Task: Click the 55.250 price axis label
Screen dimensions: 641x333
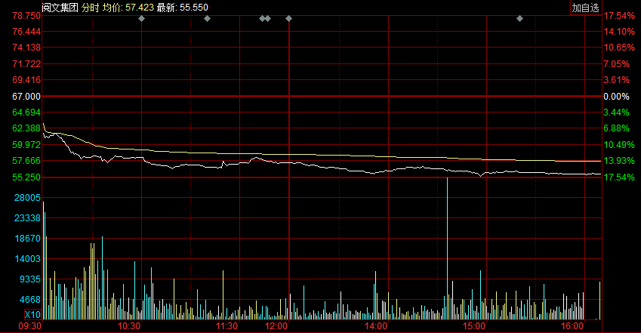Action: click(x=26, y=177)
